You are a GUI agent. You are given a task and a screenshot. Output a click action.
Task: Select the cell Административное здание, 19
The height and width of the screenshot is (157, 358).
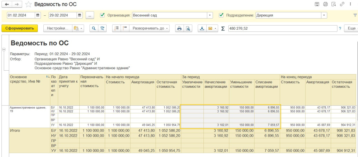(30, 116)
